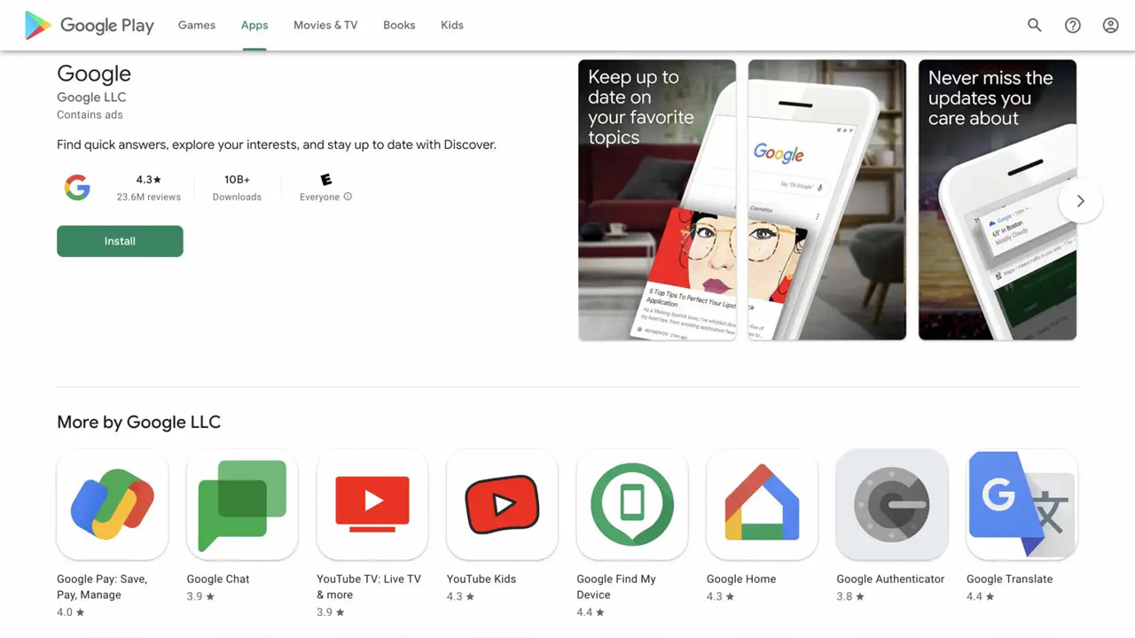Click the 10B+ downloads count
The image size is (1135, 638).
(237, 180)
